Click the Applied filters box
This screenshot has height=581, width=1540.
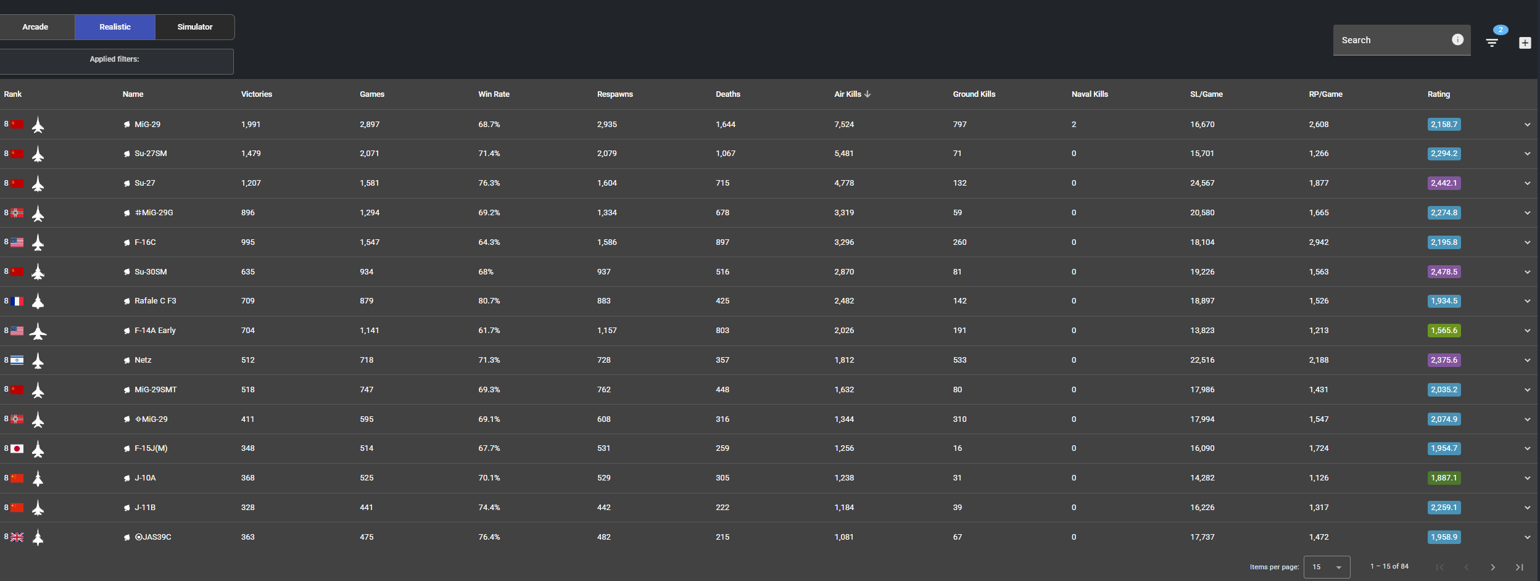(116, 62)
